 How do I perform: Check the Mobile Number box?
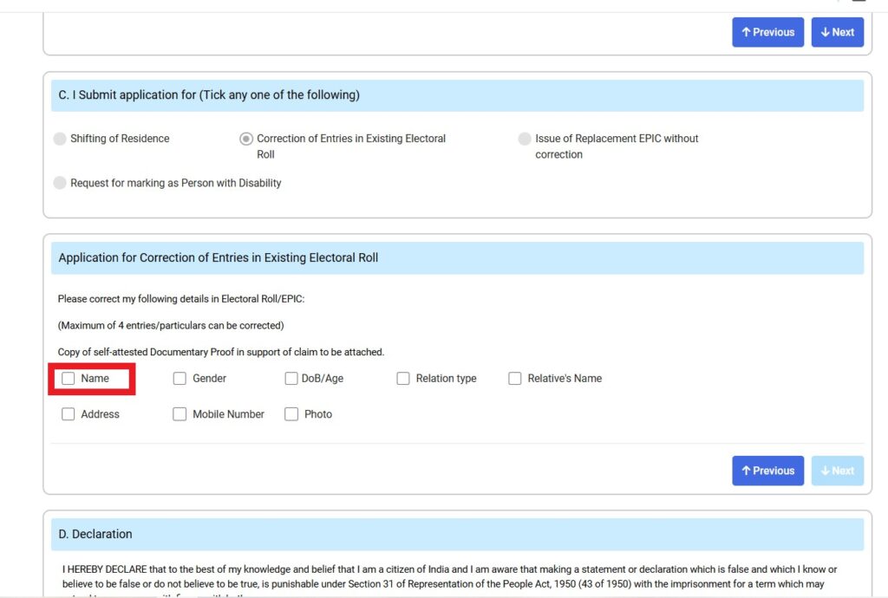[x=180, y=414]
